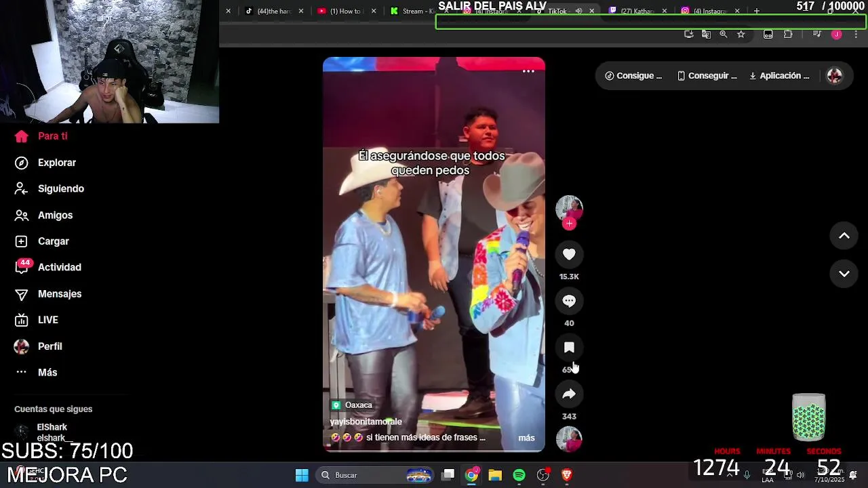Click taskbar Buscar search box
868x488 pixels.
[x=376, y=475]
